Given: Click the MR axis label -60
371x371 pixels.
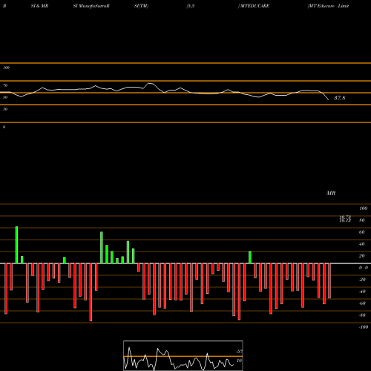Looking at the screenshot, I should (362, 303).
